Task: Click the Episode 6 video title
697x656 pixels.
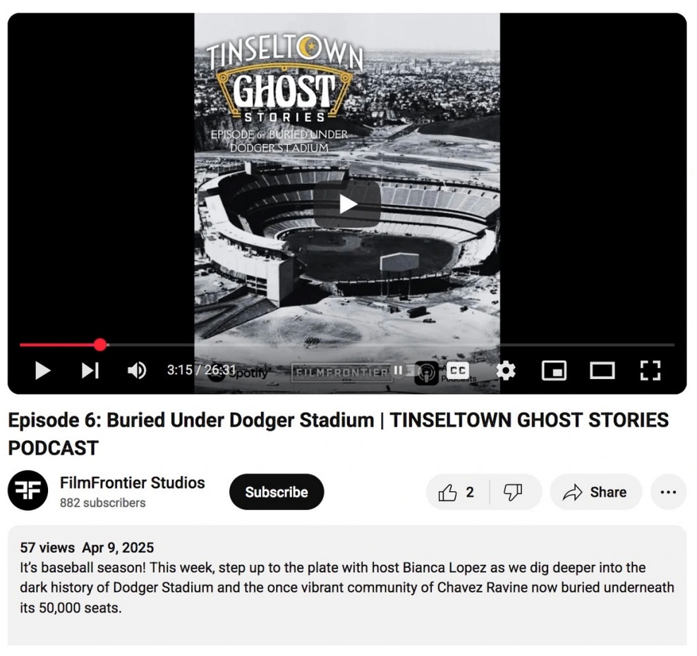Action: 339,434
